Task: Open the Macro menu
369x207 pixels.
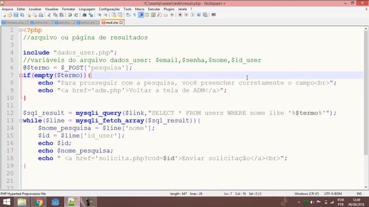Action: (x=140, y=9)
